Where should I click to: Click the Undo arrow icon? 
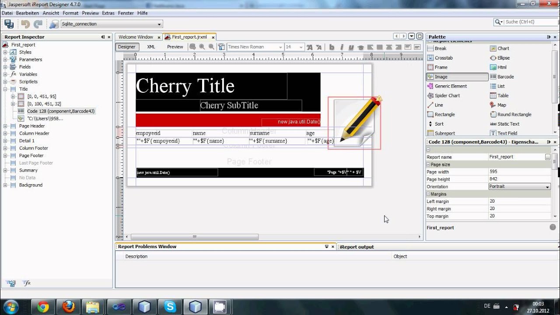[25, 24]
